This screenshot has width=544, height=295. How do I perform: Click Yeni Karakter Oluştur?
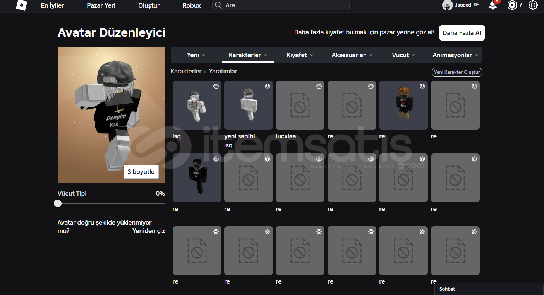(457, 72)
